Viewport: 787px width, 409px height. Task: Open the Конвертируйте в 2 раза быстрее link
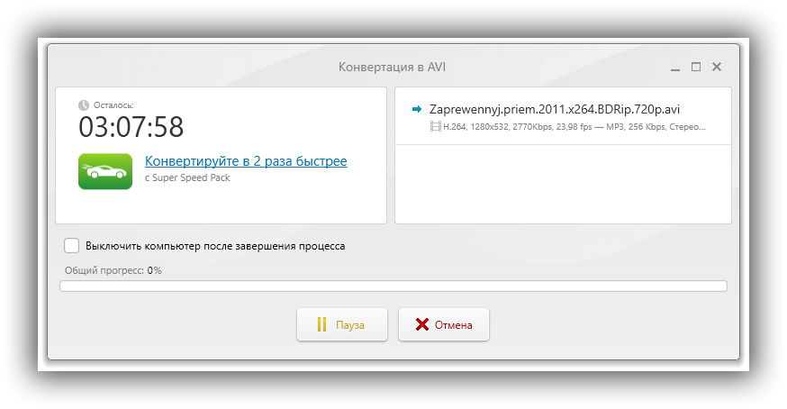click(246, 161)
